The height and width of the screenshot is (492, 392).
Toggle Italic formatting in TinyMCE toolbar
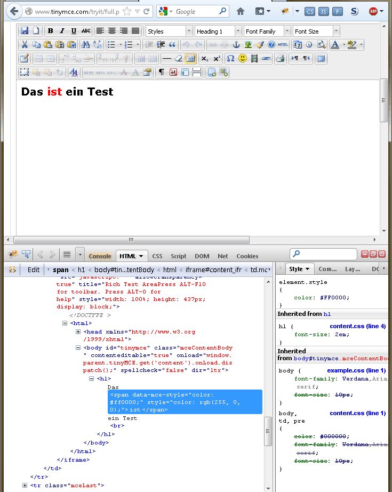click(62, 31)
